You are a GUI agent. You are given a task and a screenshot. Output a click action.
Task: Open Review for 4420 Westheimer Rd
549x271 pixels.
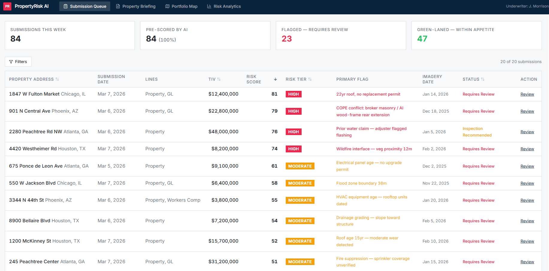pos(527,149)
